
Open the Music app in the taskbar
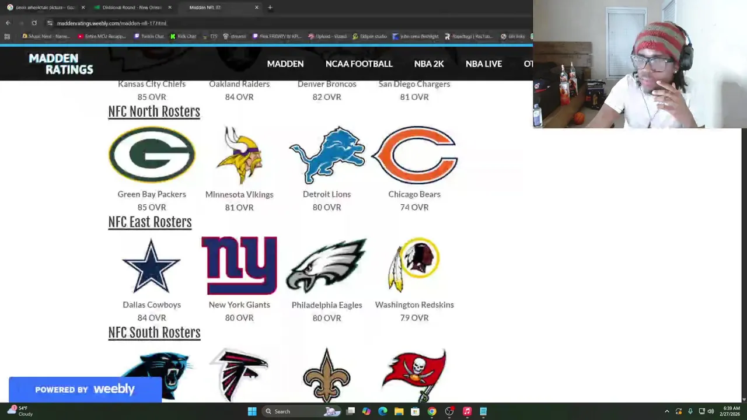click(x=467, y=411)
